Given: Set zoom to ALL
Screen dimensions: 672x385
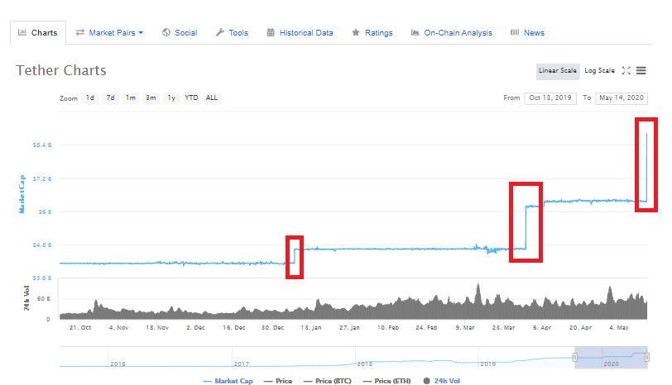Looking at the screenshot, I should click(x=212, y=98).
